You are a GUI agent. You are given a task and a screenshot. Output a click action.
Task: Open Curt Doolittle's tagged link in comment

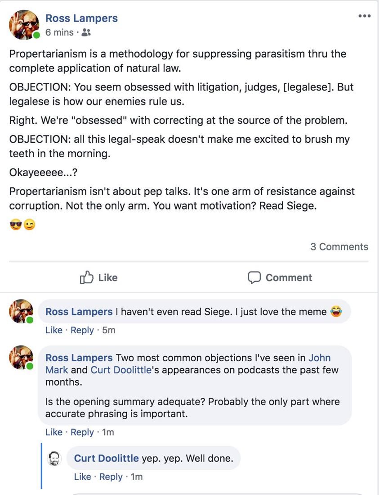(120, 370)
